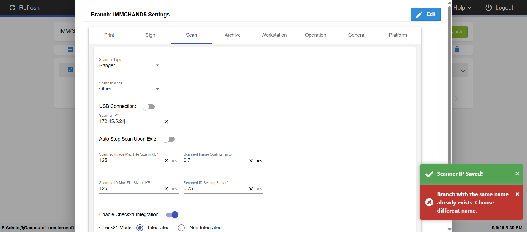Open the Help menu

[462, 8]
